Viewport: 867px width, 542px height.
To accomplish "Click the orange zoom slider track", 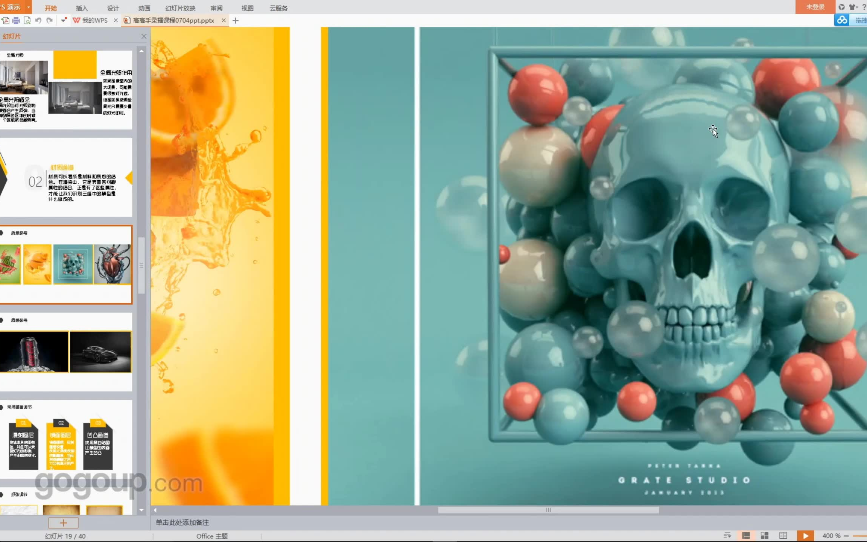I will pyautogui.click(x=860, y=536).
